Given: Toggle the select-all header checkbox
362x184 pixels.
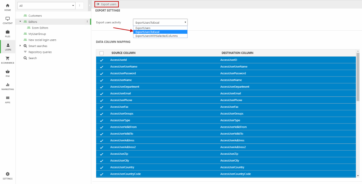Looking at the screenshot, I should coord(102,53).
